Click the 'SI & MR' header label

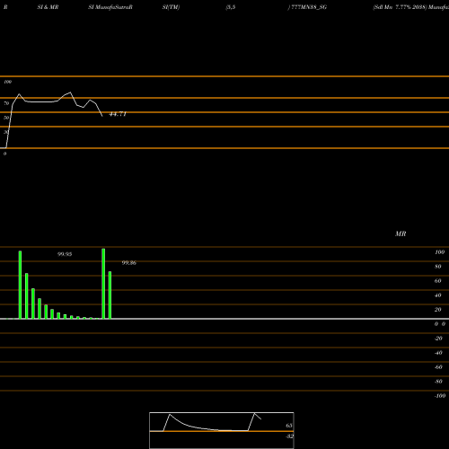click(x=48, y=7)
